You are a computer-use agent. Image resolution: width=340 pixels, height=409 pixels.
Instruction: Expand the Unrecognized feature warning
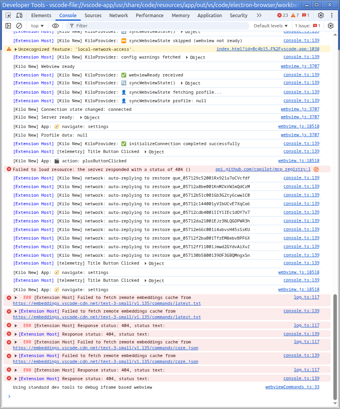coord(16,49)
